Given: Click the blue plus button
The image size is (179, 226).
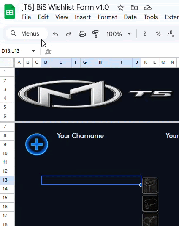Looking at the screenshot, I should (37, 144).
